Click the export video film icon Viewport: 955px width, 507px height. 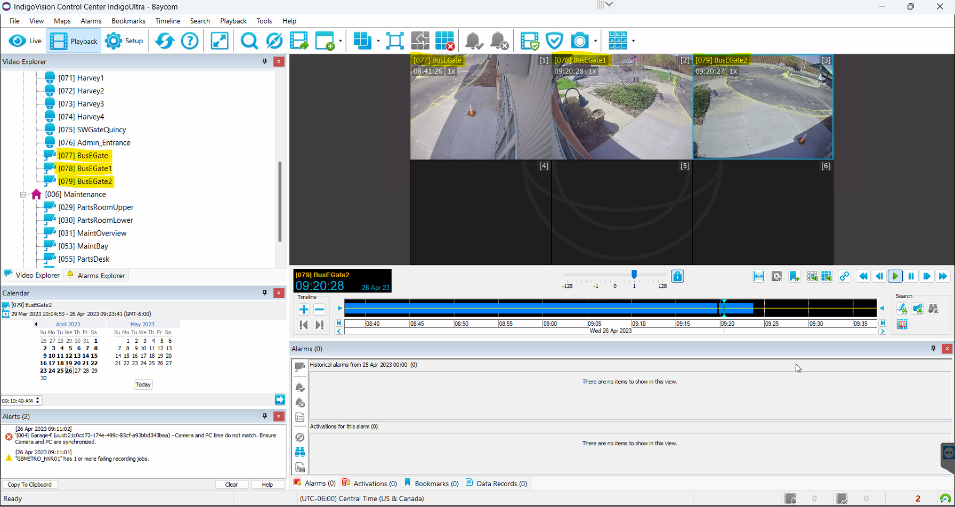click(x=300, y=41)
